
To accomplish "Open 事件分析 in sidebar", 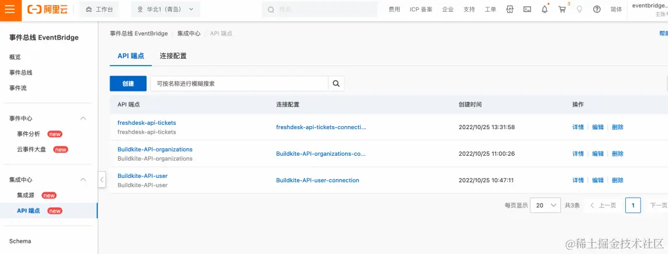I will tap(28, 134).
